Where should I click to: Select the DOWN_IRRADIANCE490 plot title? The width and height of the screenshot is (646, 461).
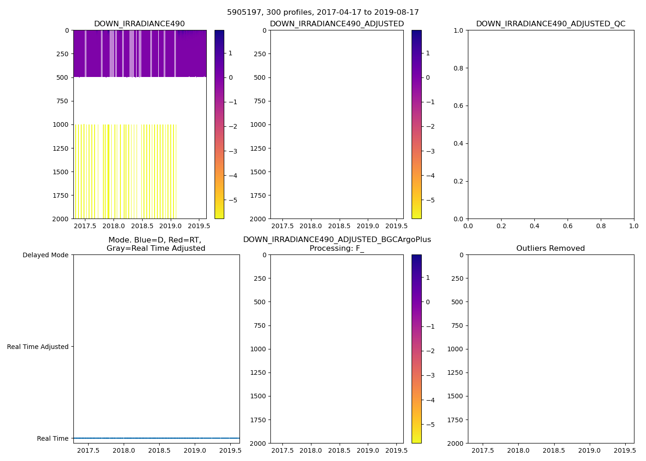pos(139,24)
